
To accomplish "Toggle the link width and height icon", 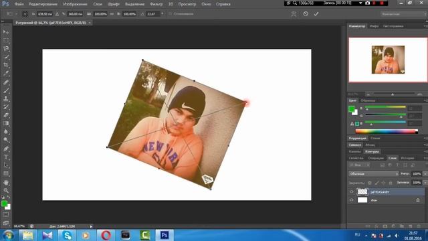I will coord(112,13).
